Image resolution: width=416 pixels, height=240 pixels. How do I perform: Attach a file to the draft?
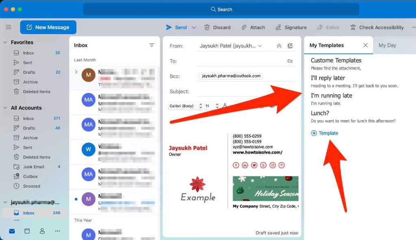pyautogui.click(x=253, y=27)
